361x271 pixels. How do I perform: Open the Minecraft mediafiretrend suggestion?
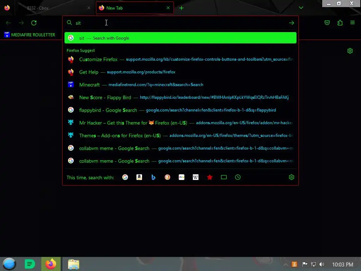pos(180,85)
